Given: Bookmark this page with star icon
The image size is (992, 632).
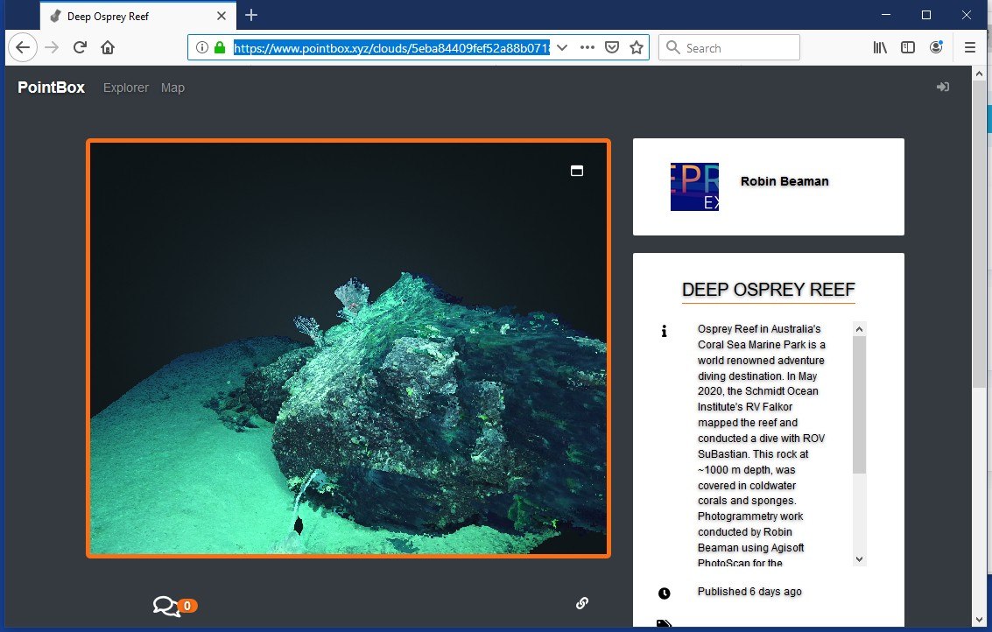Looking at the screenshot, I should (637, 47).
